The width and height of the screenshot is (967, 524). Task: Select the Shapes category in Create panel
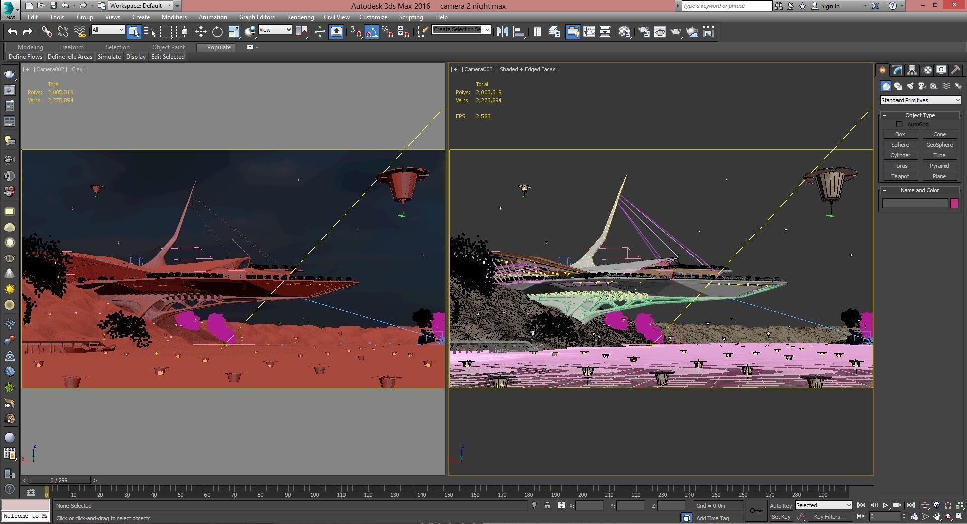click(x=898, y=86)
